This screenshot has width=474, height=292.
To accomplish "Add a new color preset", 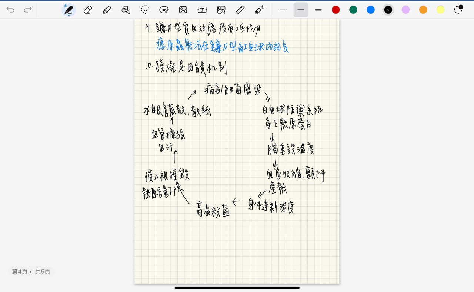I will [x=458, y=10].
